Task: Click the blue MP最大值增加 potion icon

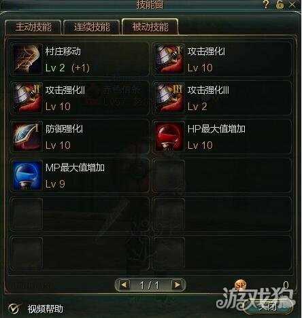Action: pos(27,175)
